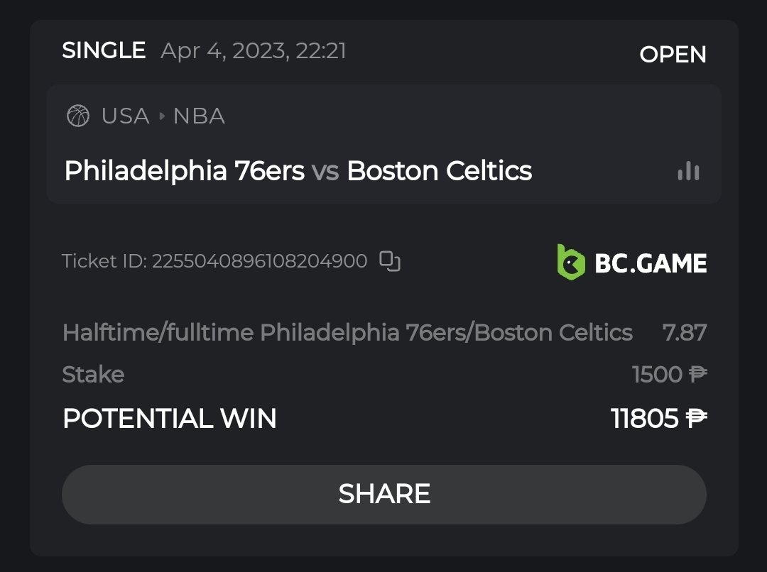Click the OPEN bet status label
This screenshot has width=767, height=572.
(x=673, y=55)
